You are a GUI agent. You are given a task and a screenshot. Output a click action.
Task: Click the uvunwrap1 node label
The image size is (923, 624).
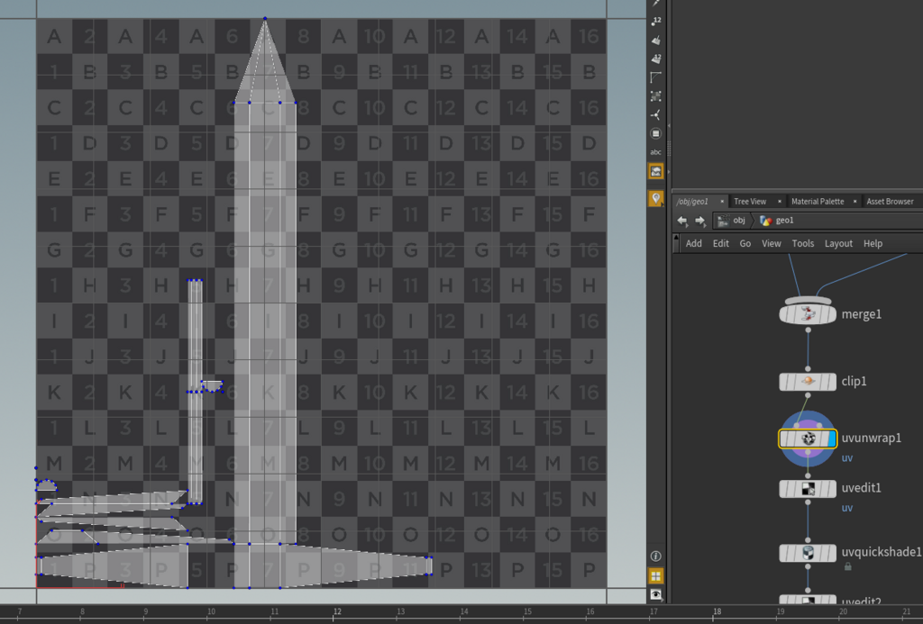(872, 439)
